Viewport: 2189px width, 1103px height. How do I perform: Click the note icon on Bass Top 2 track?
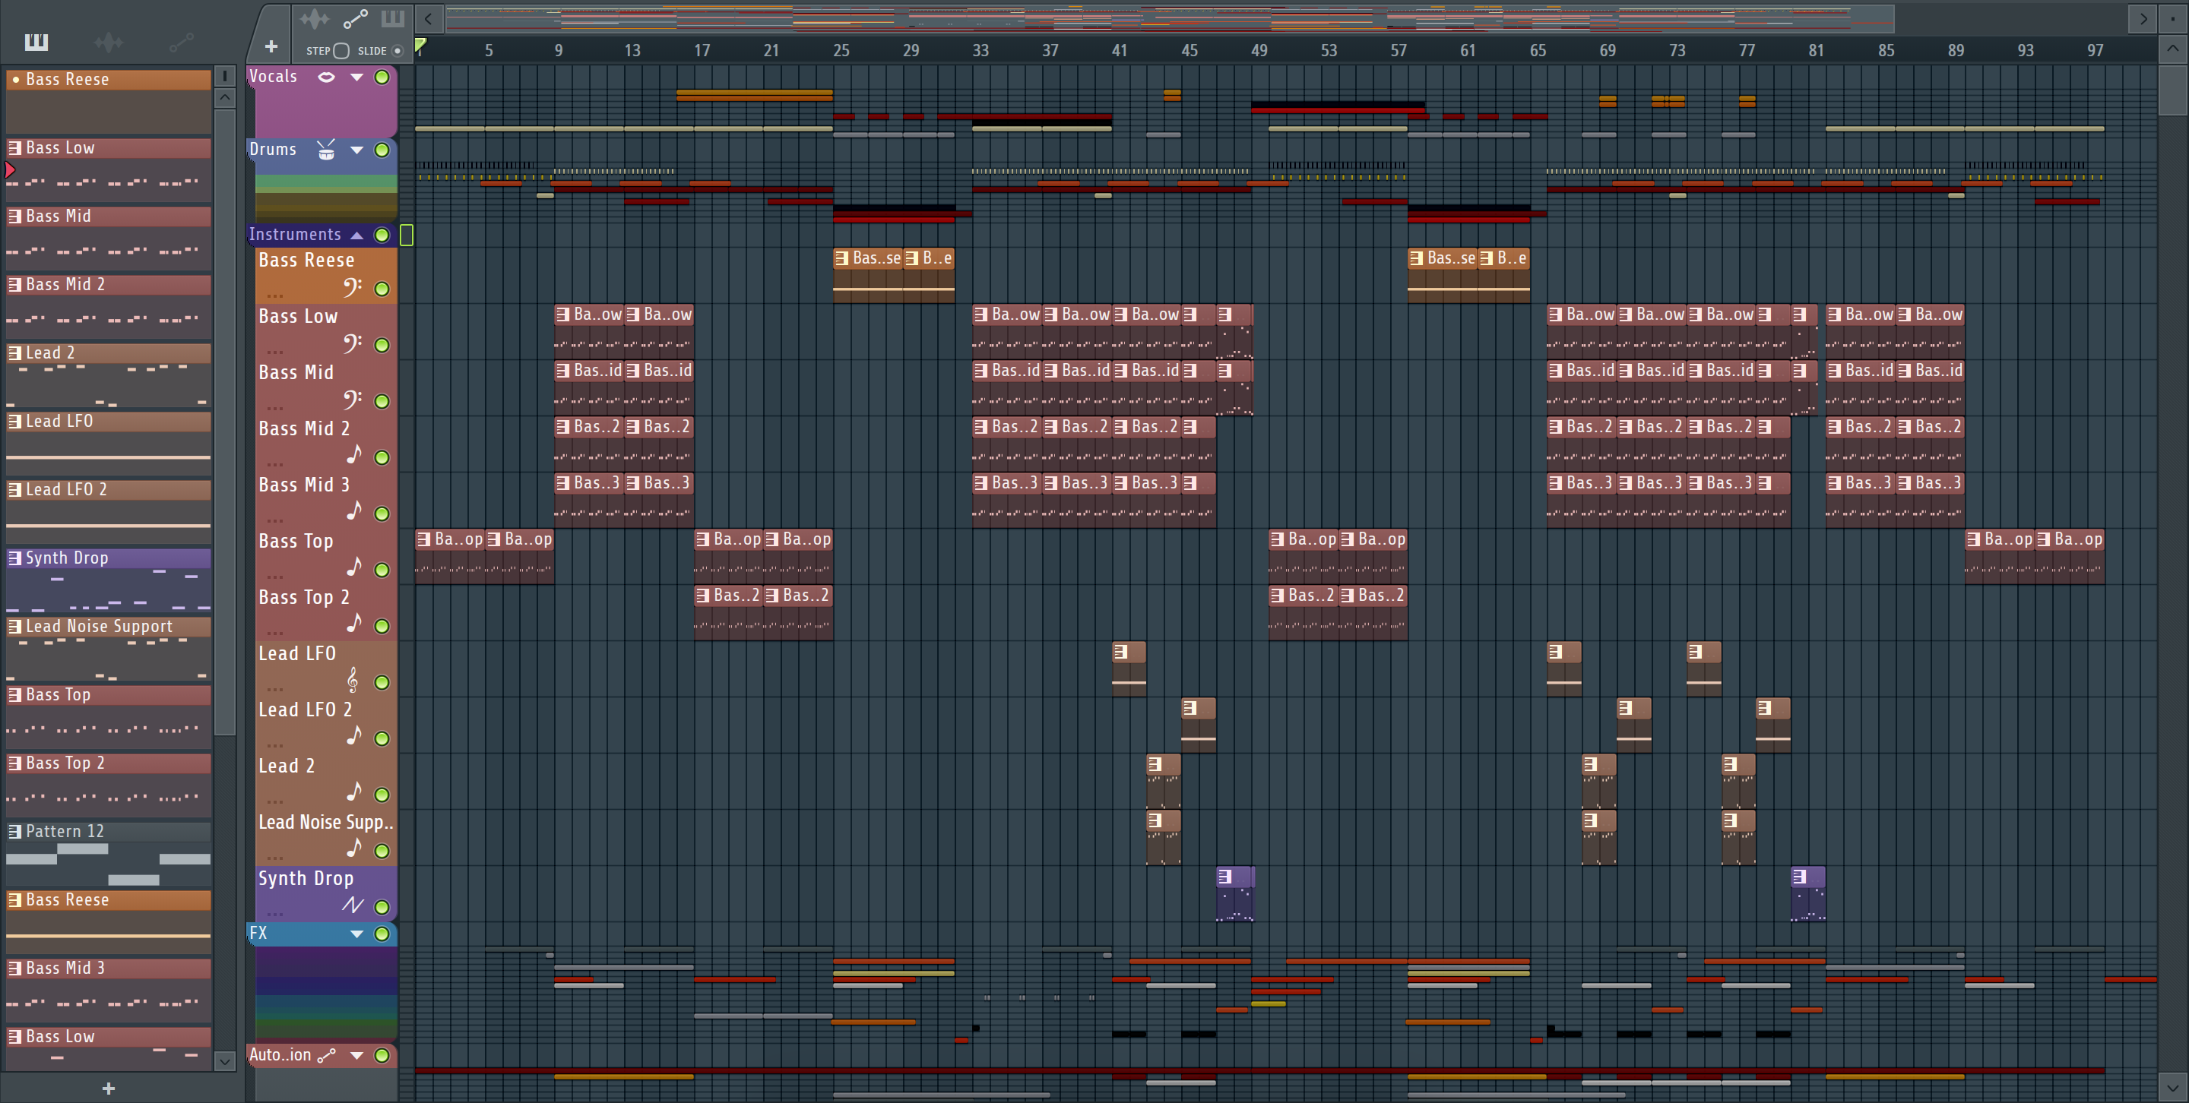point(354,624)
